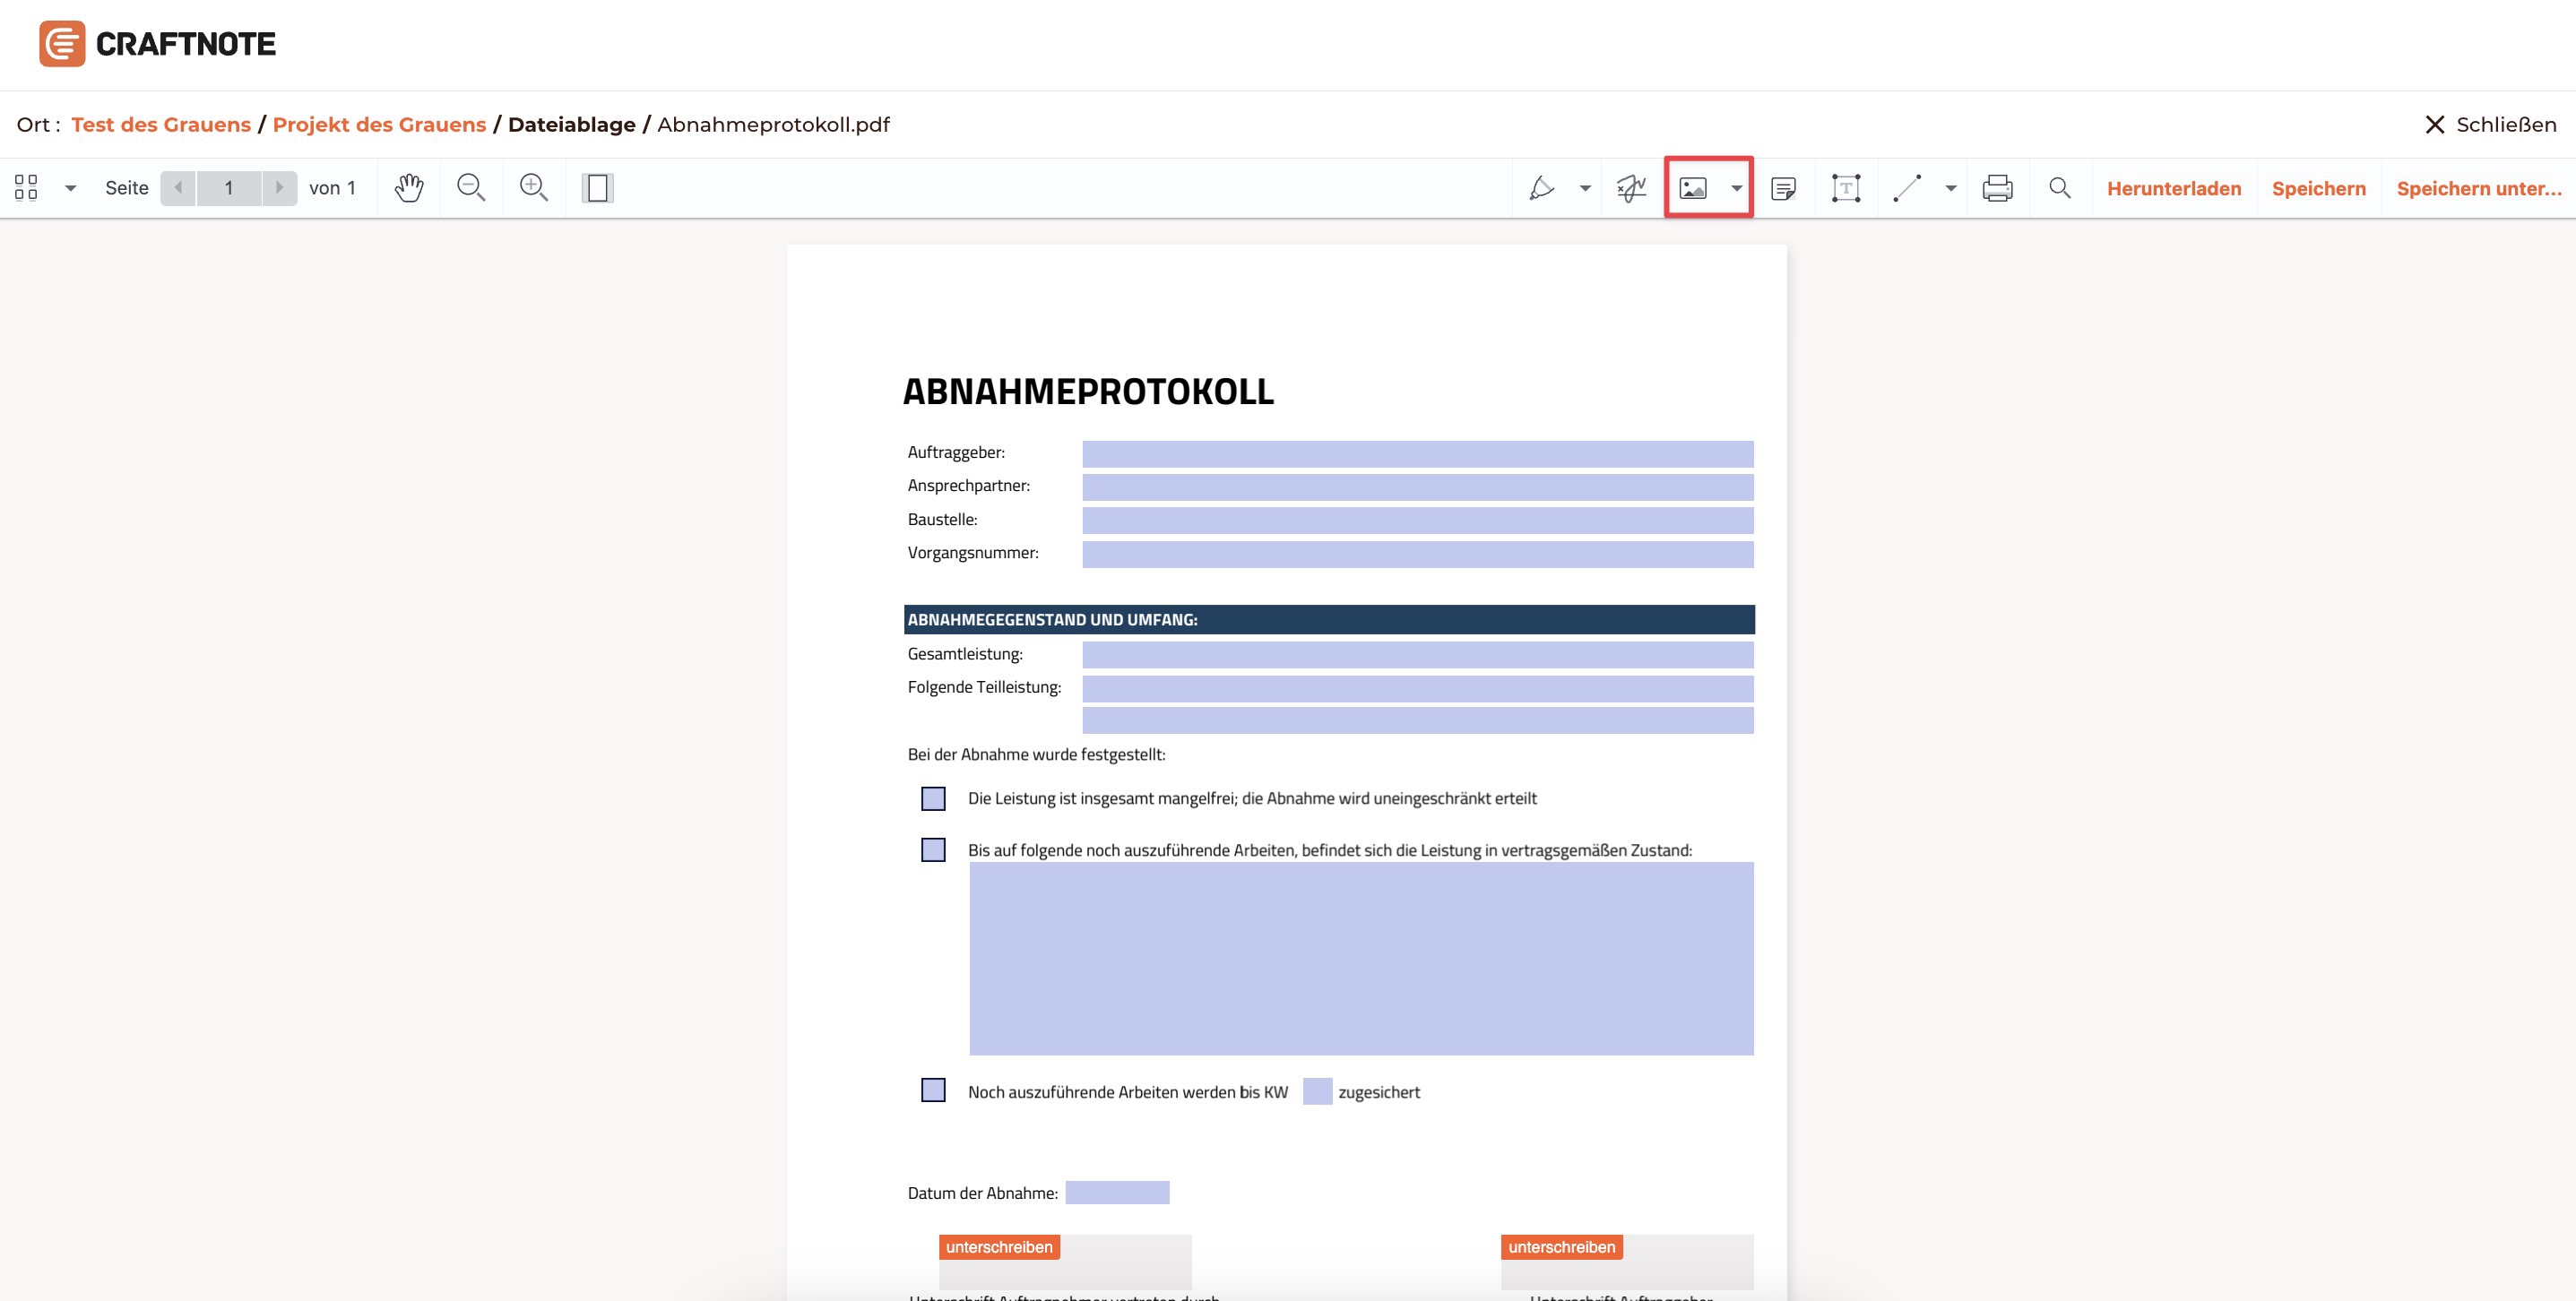Check the 'Bis auf folgende' checkbox

(x=933, y=849)
